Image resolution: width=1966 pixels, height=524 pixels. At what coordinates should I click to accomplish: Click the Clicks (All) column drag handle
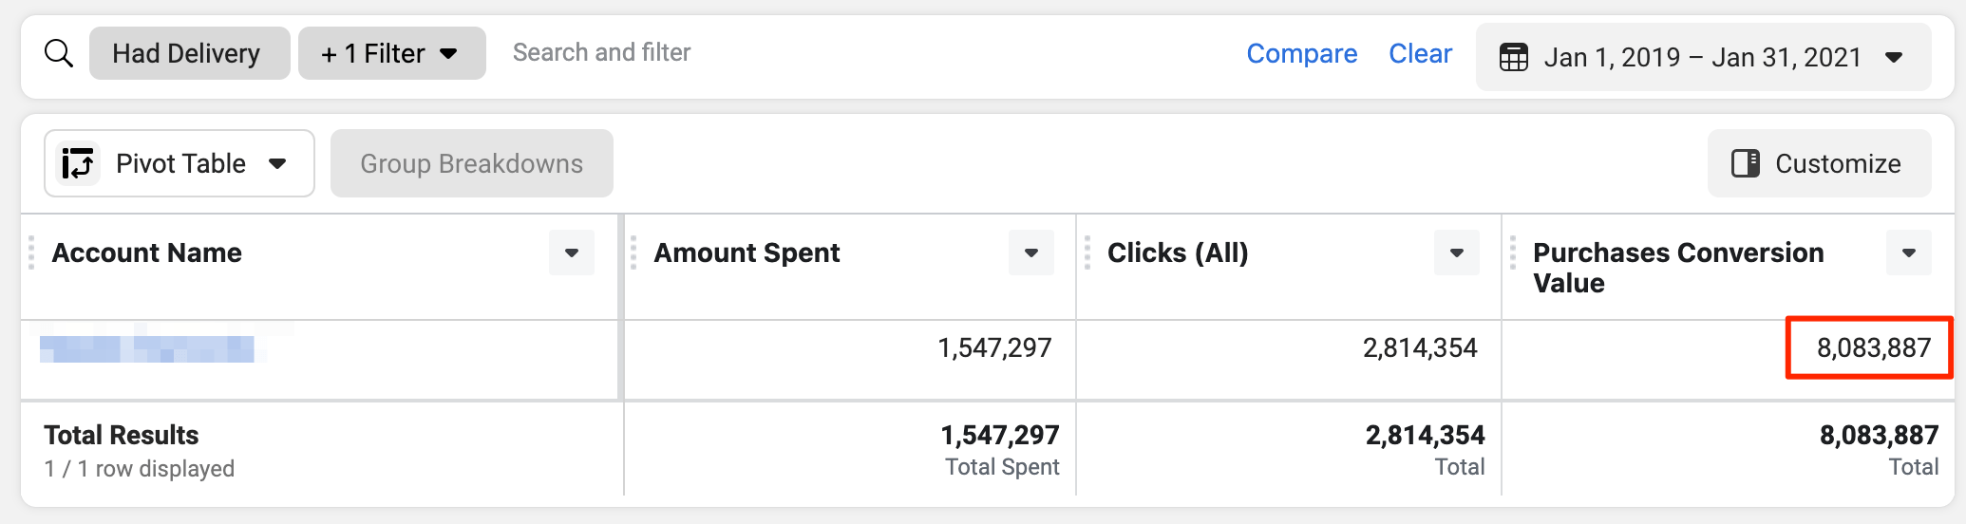1087,253
